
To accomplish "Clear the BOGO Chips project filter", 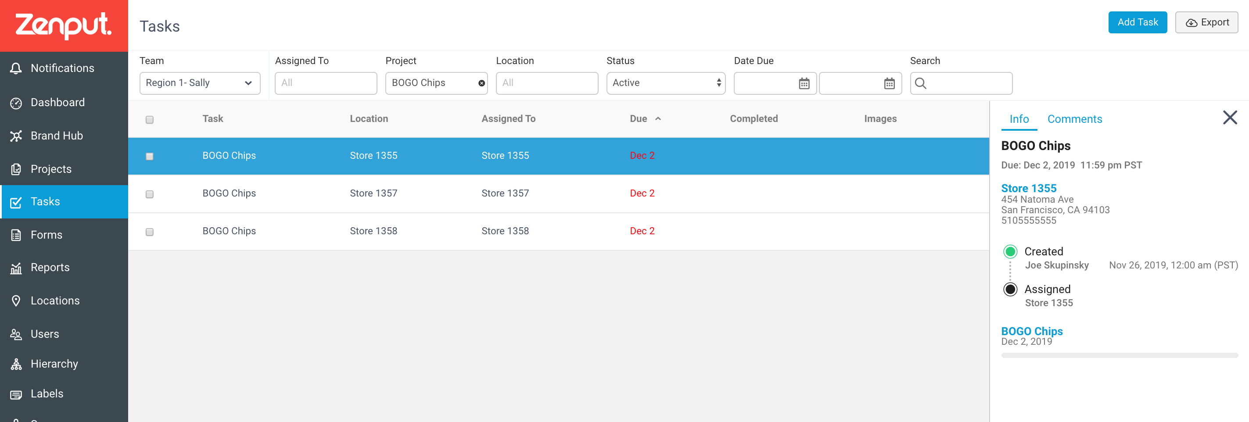I will click(x=481, y=83).
